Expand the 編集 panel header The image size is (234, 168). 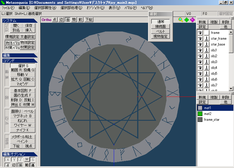point(20,55)
